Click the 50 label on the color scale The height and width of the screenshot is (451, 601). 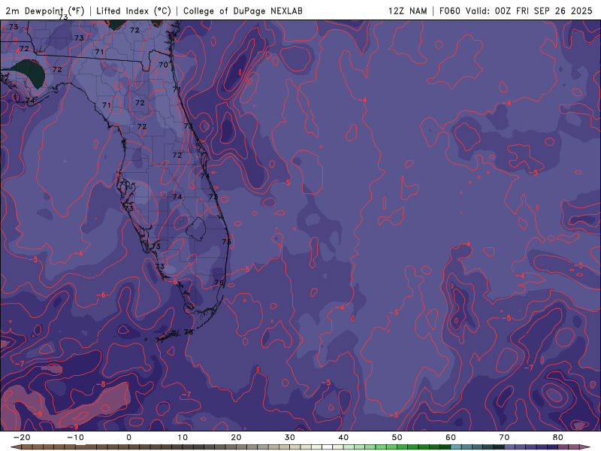click(x=397, y=437)
